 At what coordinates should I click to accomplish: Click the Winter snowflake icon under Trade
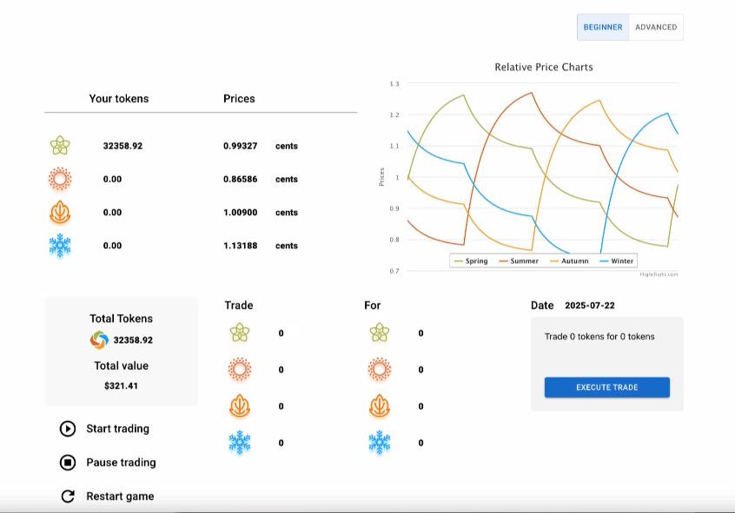[239, 443]
